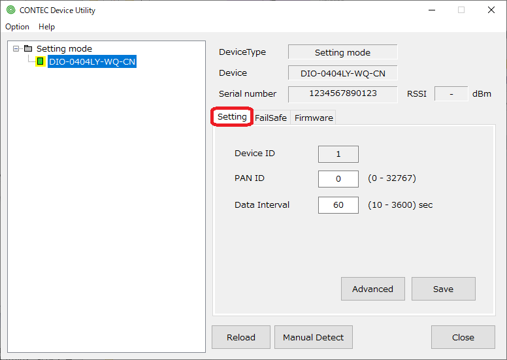
Task: Collapse the Setting mode tree node
Action: (x=16, y=48)
